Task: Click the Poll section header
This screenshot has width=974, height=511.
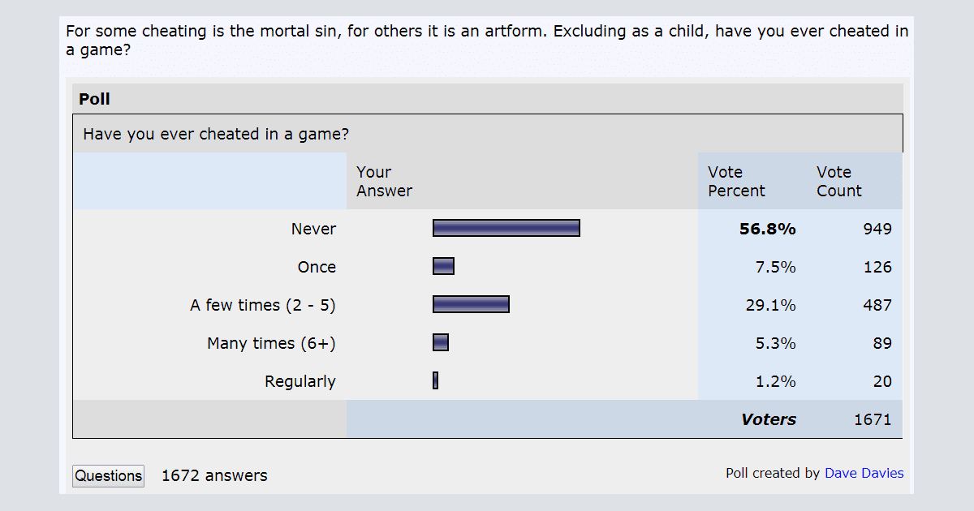Action: 95,100
